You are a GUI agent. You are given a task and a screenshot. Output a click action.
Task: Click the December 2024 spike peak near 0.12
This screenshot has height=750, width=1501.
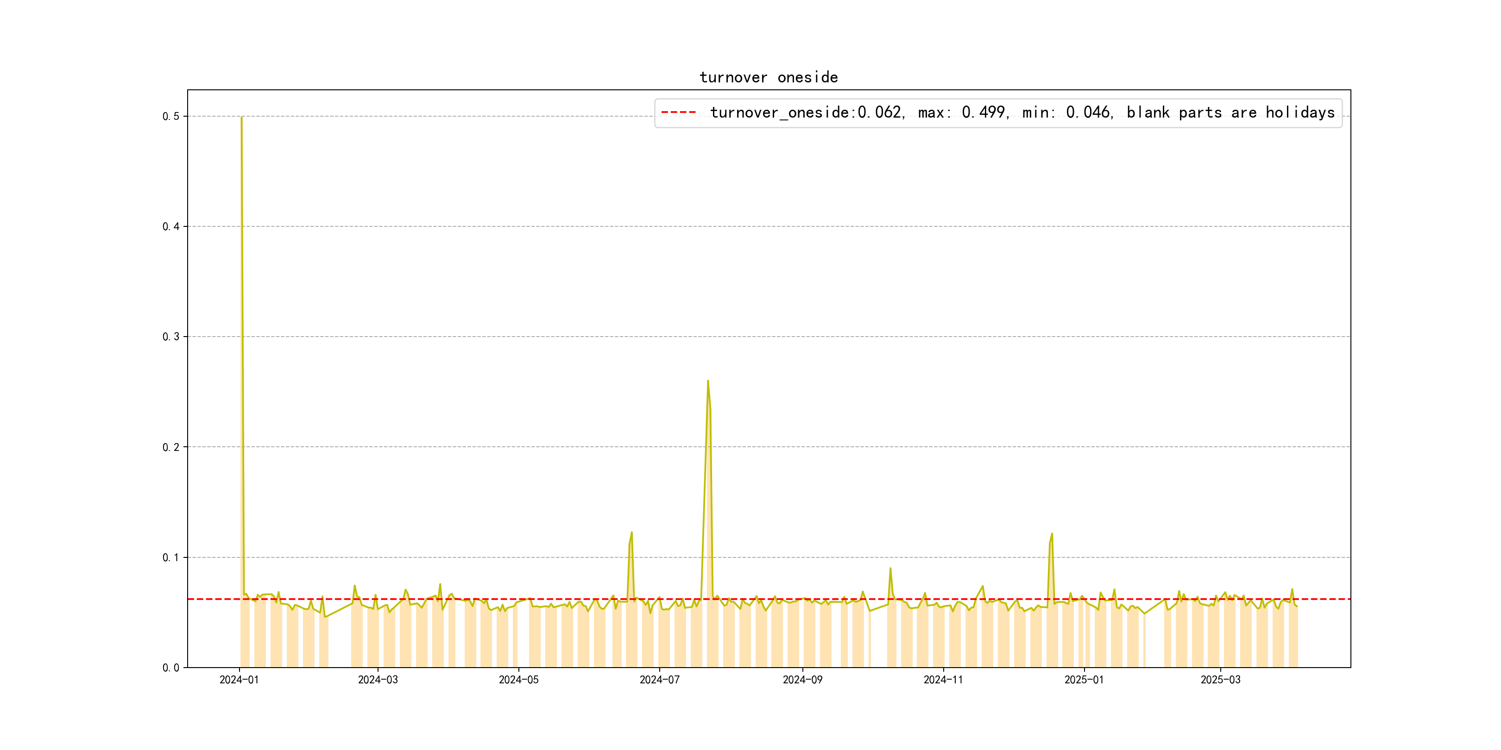(x=1052, y=534)
